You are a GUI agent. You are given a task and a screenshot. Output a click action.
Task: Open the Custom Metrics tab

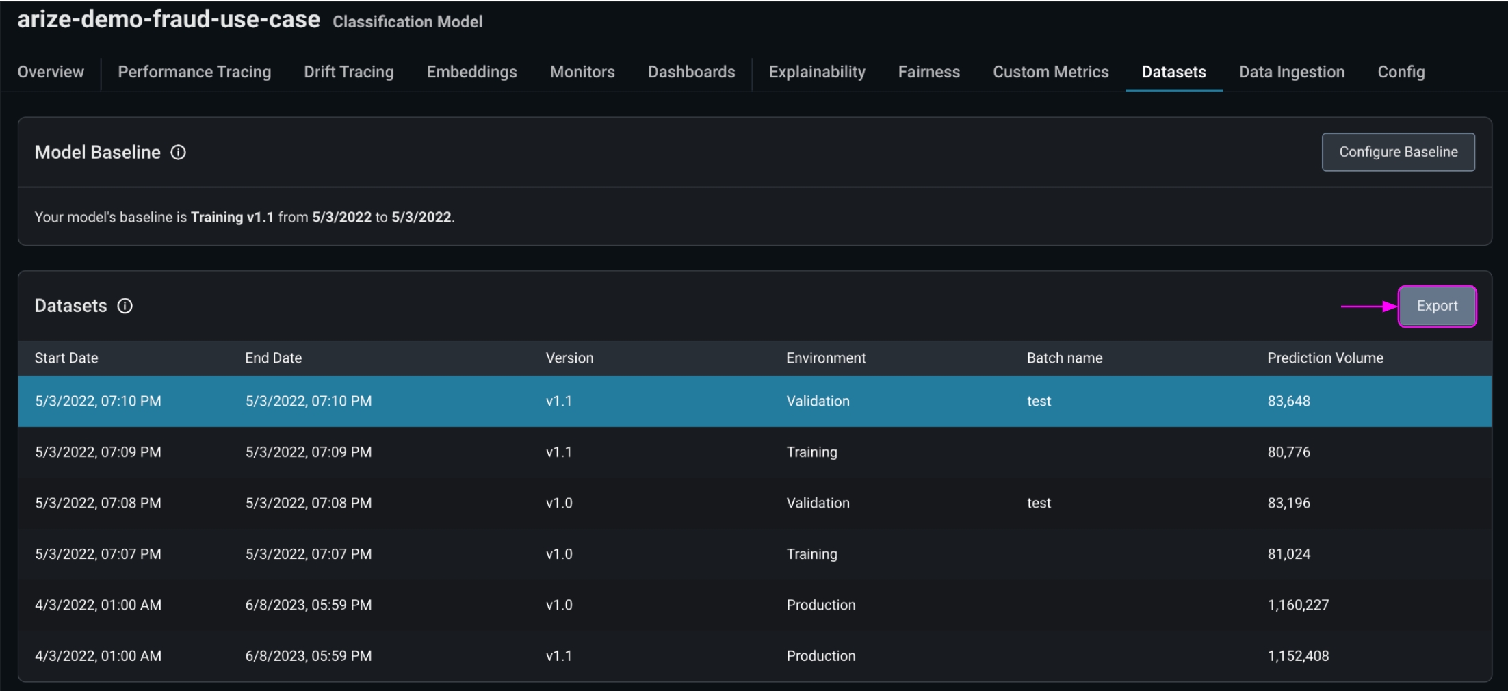pyautogui.click(x=1050, y=72)
